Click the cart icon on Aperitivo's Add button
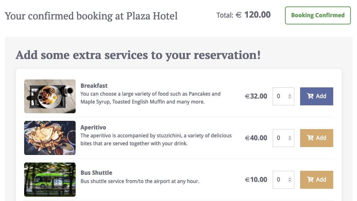Image resolution: width=357 pixels, height=201 pixels. click(310, 138)
